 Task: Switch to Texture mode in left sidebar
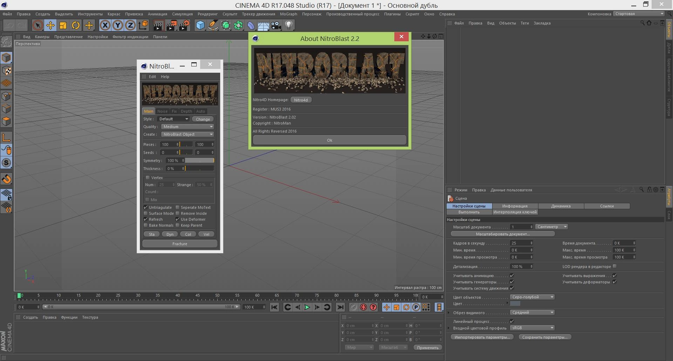tap(6, 71)
